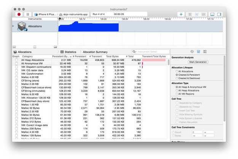Expand the Allocations track disclosure triangle
The width and height of the screenshot is (238, 159).
[x=13, y=26]
